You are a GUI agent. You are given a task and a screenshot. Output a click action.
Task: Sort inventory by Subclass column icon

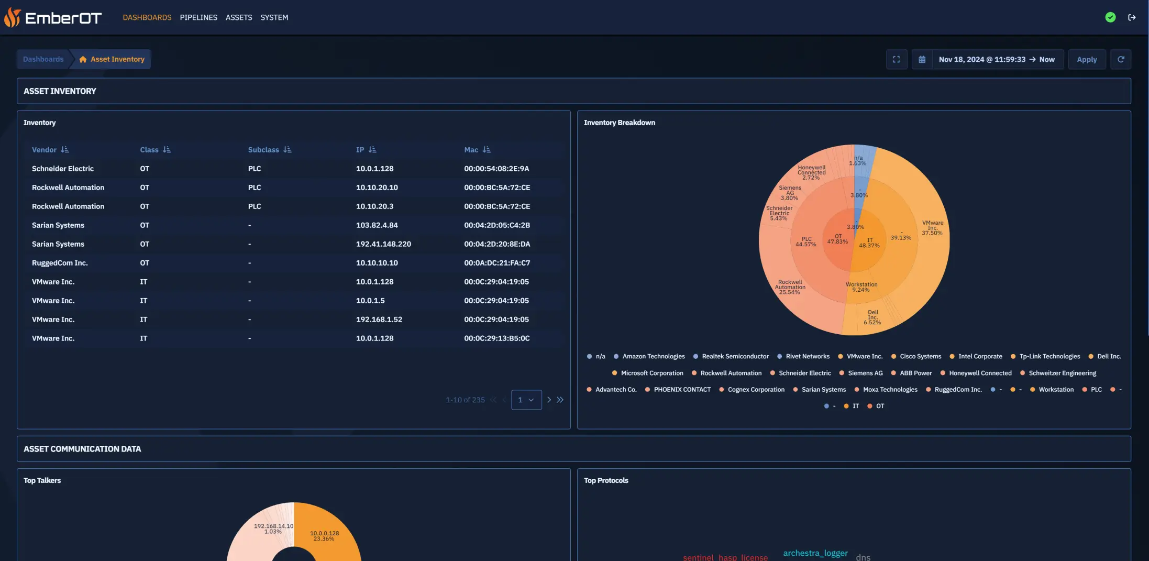tap(288, 150)
